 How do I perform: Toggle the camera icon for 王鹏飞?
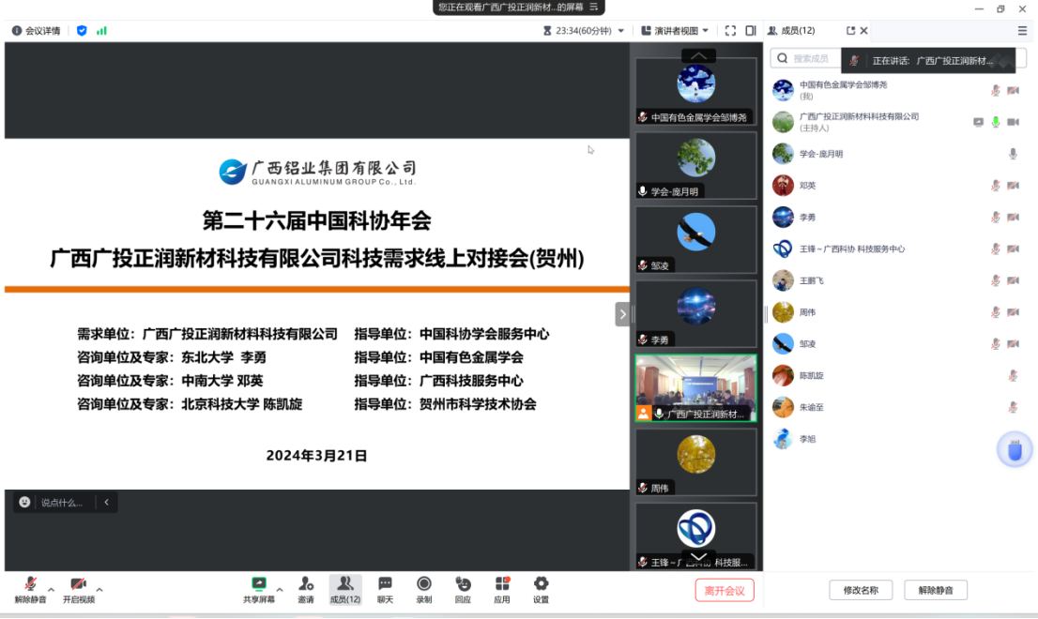[x=1013, y=281]
